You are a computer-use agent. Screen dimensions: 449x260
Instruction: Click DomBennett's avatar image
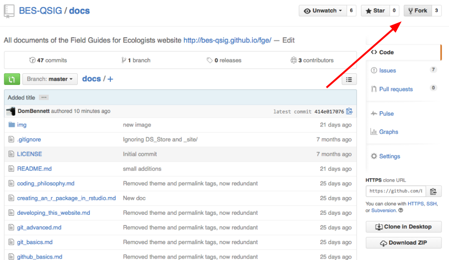[11, 111]
